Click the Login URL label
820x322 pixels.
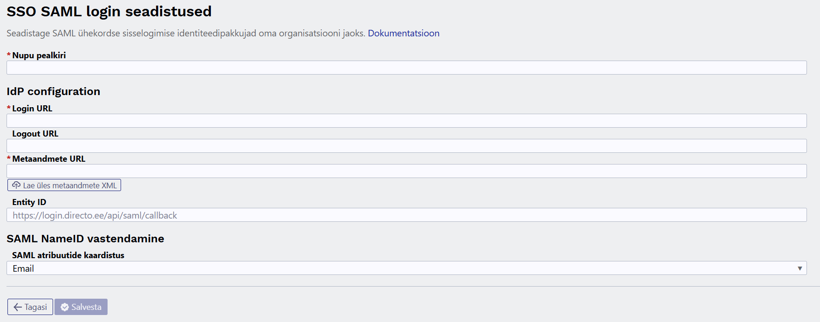click(32, 109)
